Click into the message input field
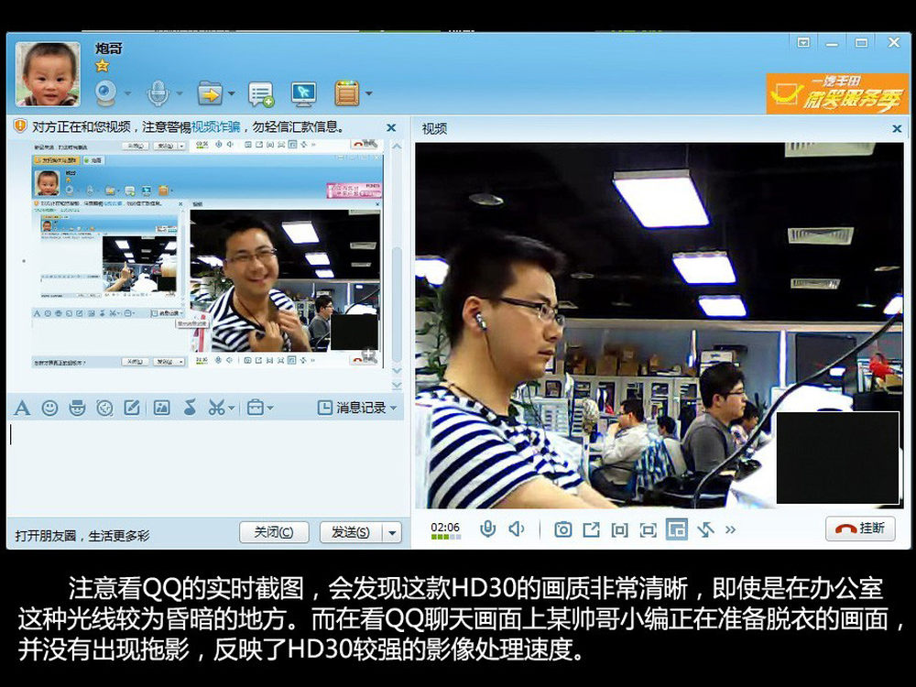This screenshot has width=916, height=687. click(204, 467)
